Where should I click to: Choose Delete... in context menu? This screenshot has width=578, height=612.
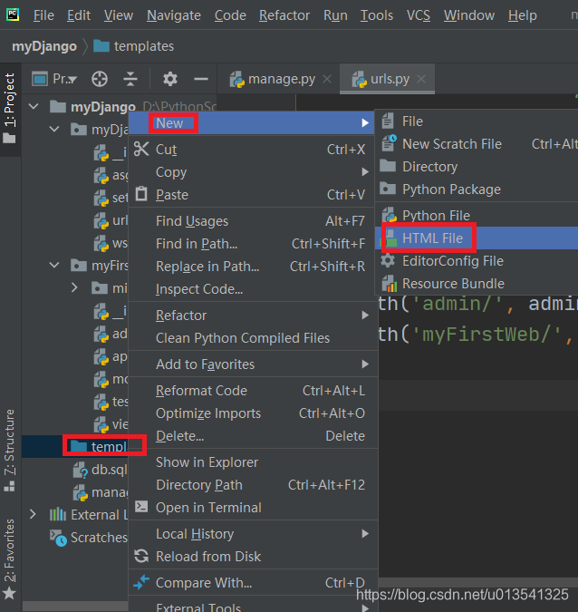click(253, 436)
